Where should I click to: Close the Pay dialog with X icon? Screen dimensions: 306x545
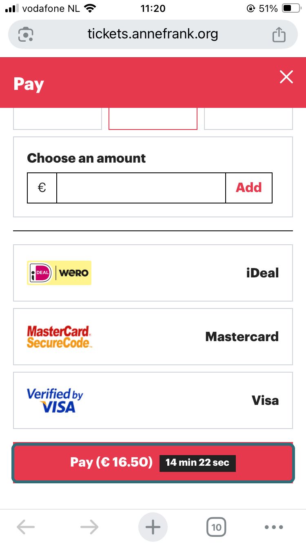pyautogui.click(x=286, y=77)
